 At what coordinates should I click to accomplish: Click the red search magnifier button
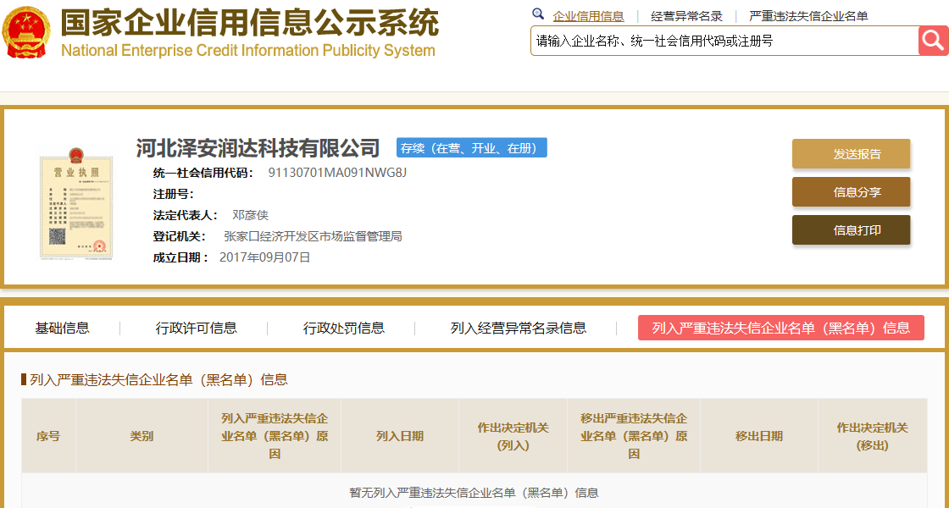[x=933, y=41]
